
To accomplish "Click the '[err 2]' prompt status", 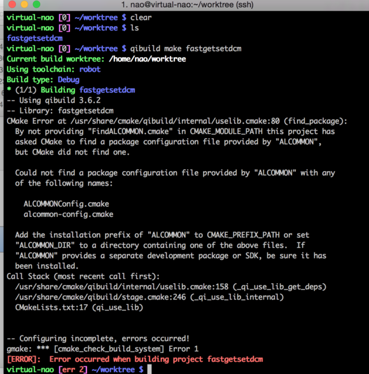I will [73, 370].
